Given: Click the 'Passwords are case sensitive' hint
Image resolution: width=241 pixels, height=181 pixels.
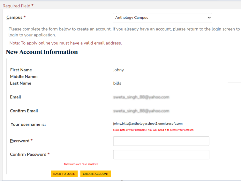Looking at the screenshot, I should (81, 164).
